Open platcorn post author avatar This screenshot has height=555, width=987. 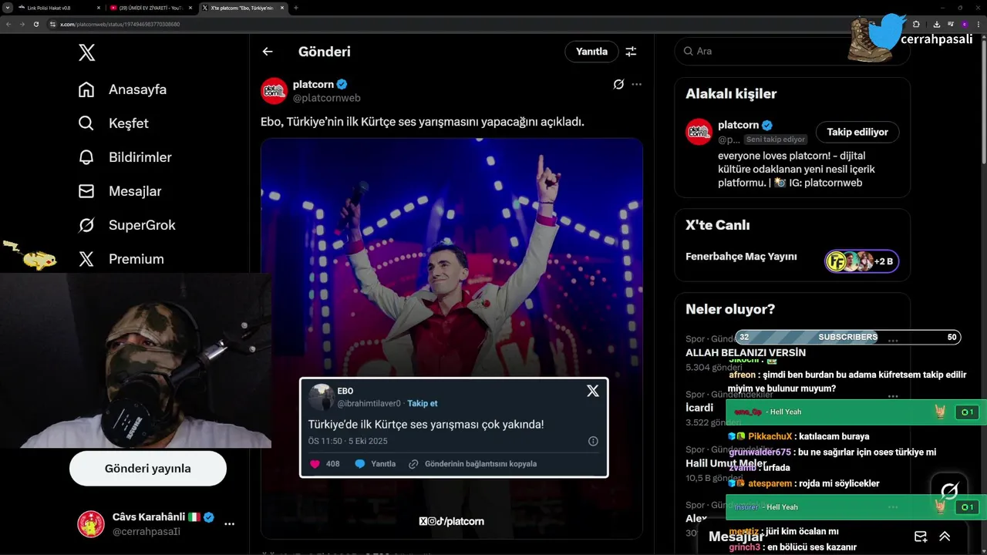275,91
